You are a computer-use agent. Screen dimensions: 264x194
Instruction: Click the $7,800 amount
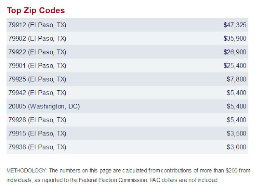click(x=236, y=79)
